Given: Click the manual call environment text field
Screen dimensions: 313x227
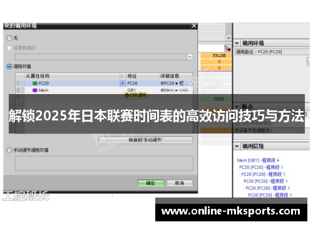Looking at the screenshot, I should pos(104,163).
